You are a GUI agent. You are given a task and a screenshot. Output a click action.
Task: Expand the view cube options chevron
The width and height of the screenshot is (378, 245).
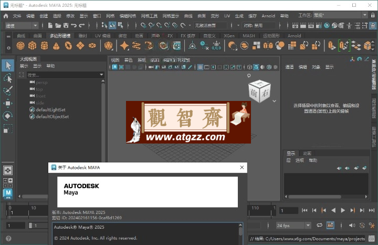(275, 101)
